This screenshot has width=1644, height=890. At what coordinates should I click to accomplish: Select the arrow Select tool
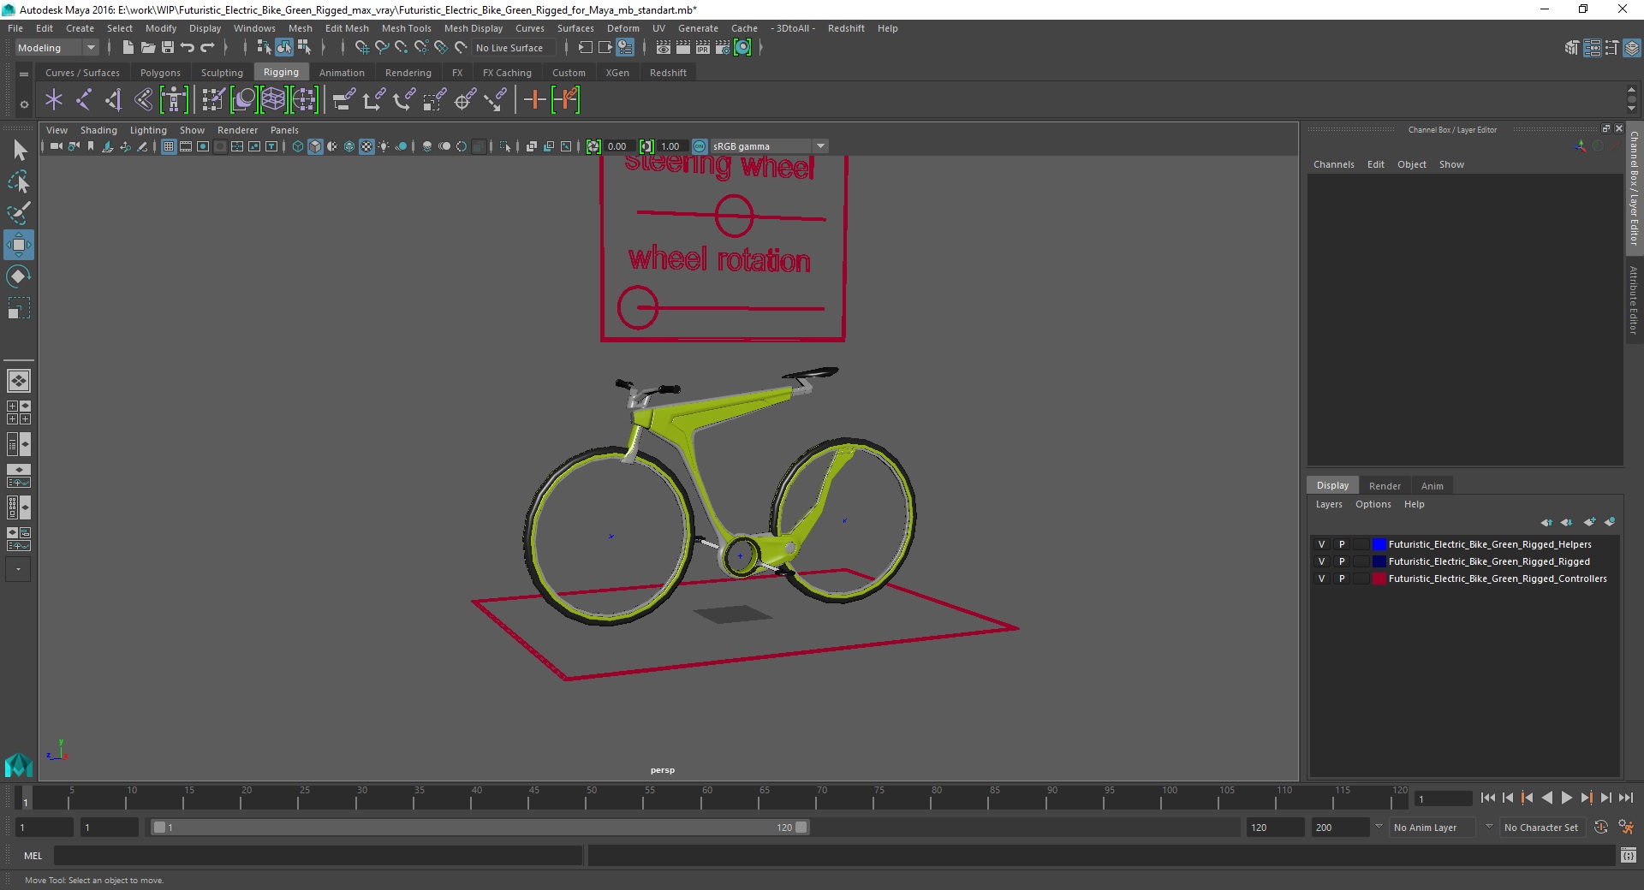click(19, 151)
